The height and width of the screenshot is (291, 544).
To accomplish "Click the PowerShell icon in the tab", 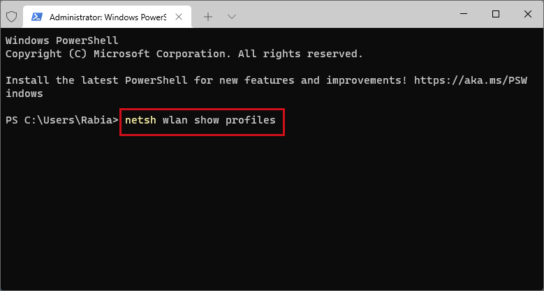I will tap(37, 17).
